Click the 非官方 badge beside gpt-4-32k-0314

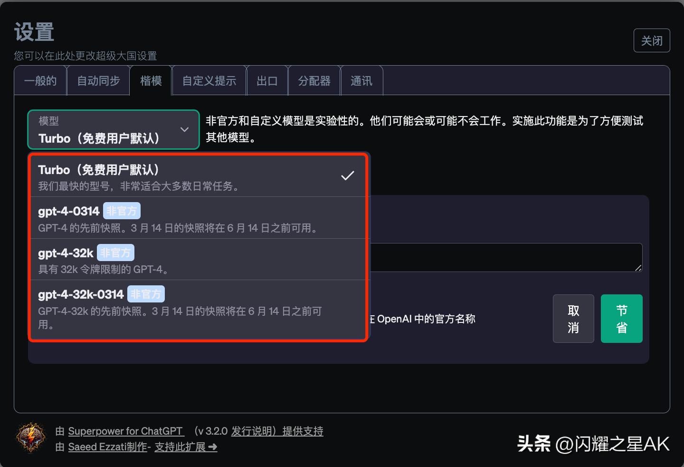pyautogui.click(x=146, y=293)
